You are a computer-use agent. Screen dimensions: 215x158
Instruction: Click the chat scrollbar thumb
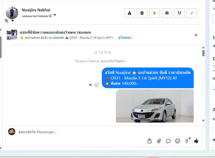tap(203, 53)
